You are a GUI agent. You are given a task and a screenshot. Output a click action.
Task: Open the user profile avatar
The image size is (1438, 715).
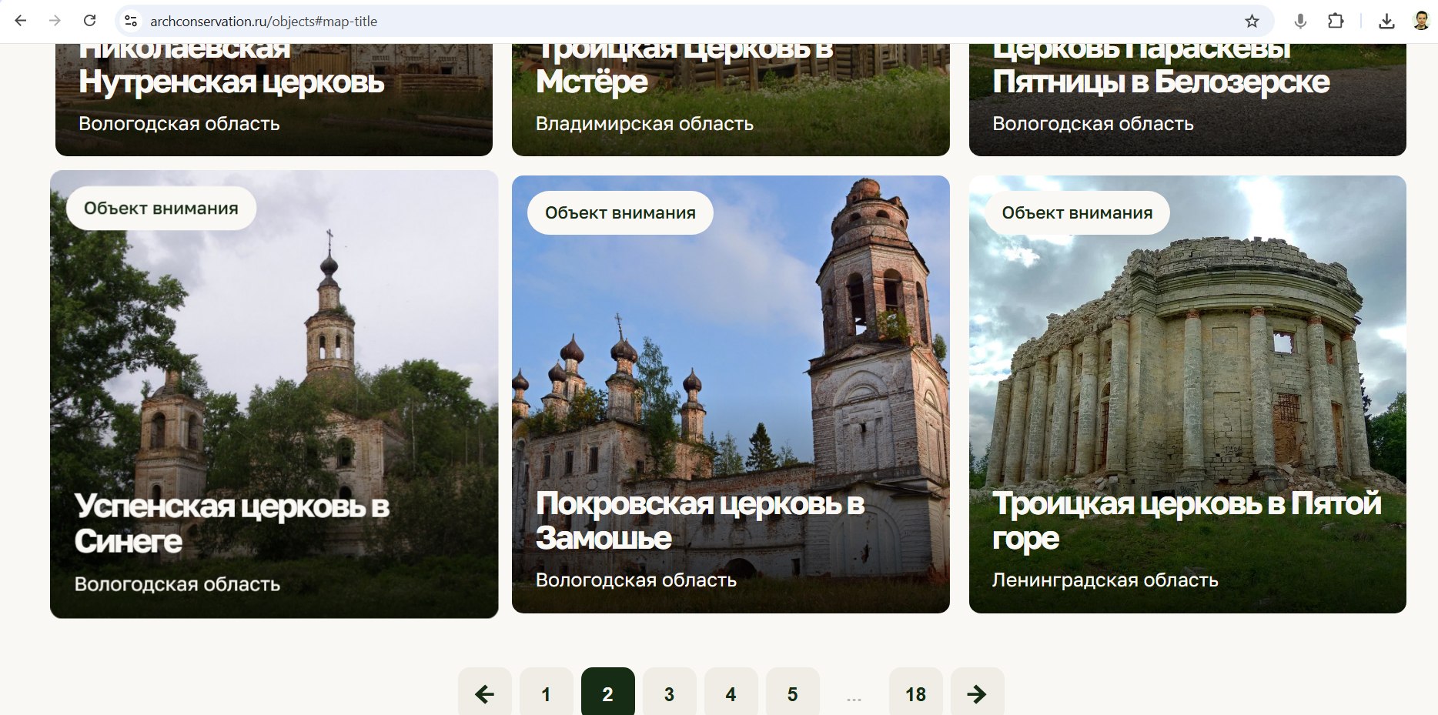[x=1421, y=21]
